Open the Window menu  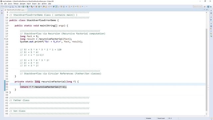coord(44,4)
